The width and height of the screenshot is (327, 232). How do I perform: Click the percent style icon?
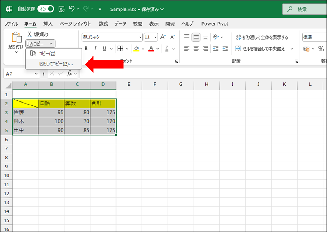[321, 49]
